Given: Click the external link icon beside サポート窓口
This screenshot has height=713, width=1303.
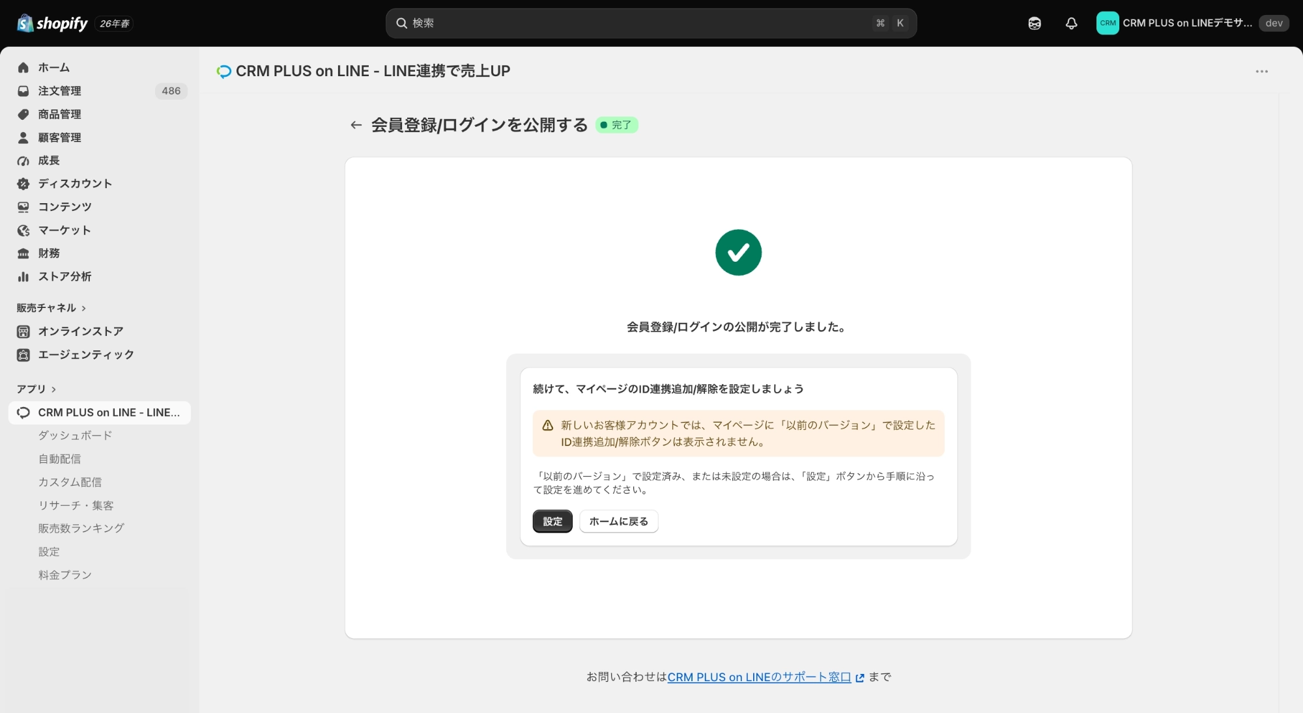Looking at the screenshot, I should (860, 678).
